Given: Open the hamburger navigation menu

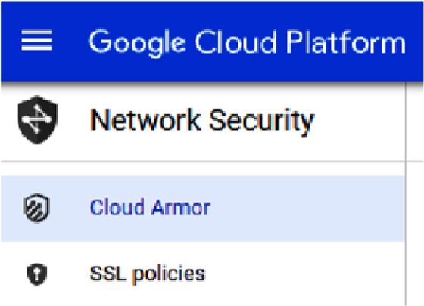Looking at the screenshot, I should click(37, 41).
